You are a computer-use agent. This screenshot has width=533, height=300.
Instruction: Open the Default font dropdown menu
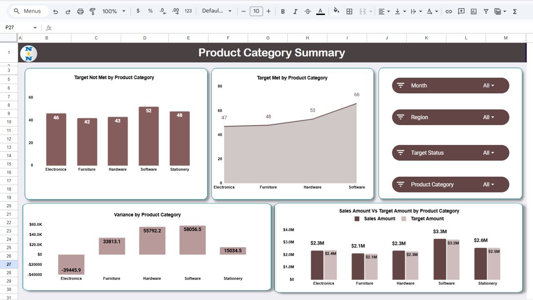(217, 11)
